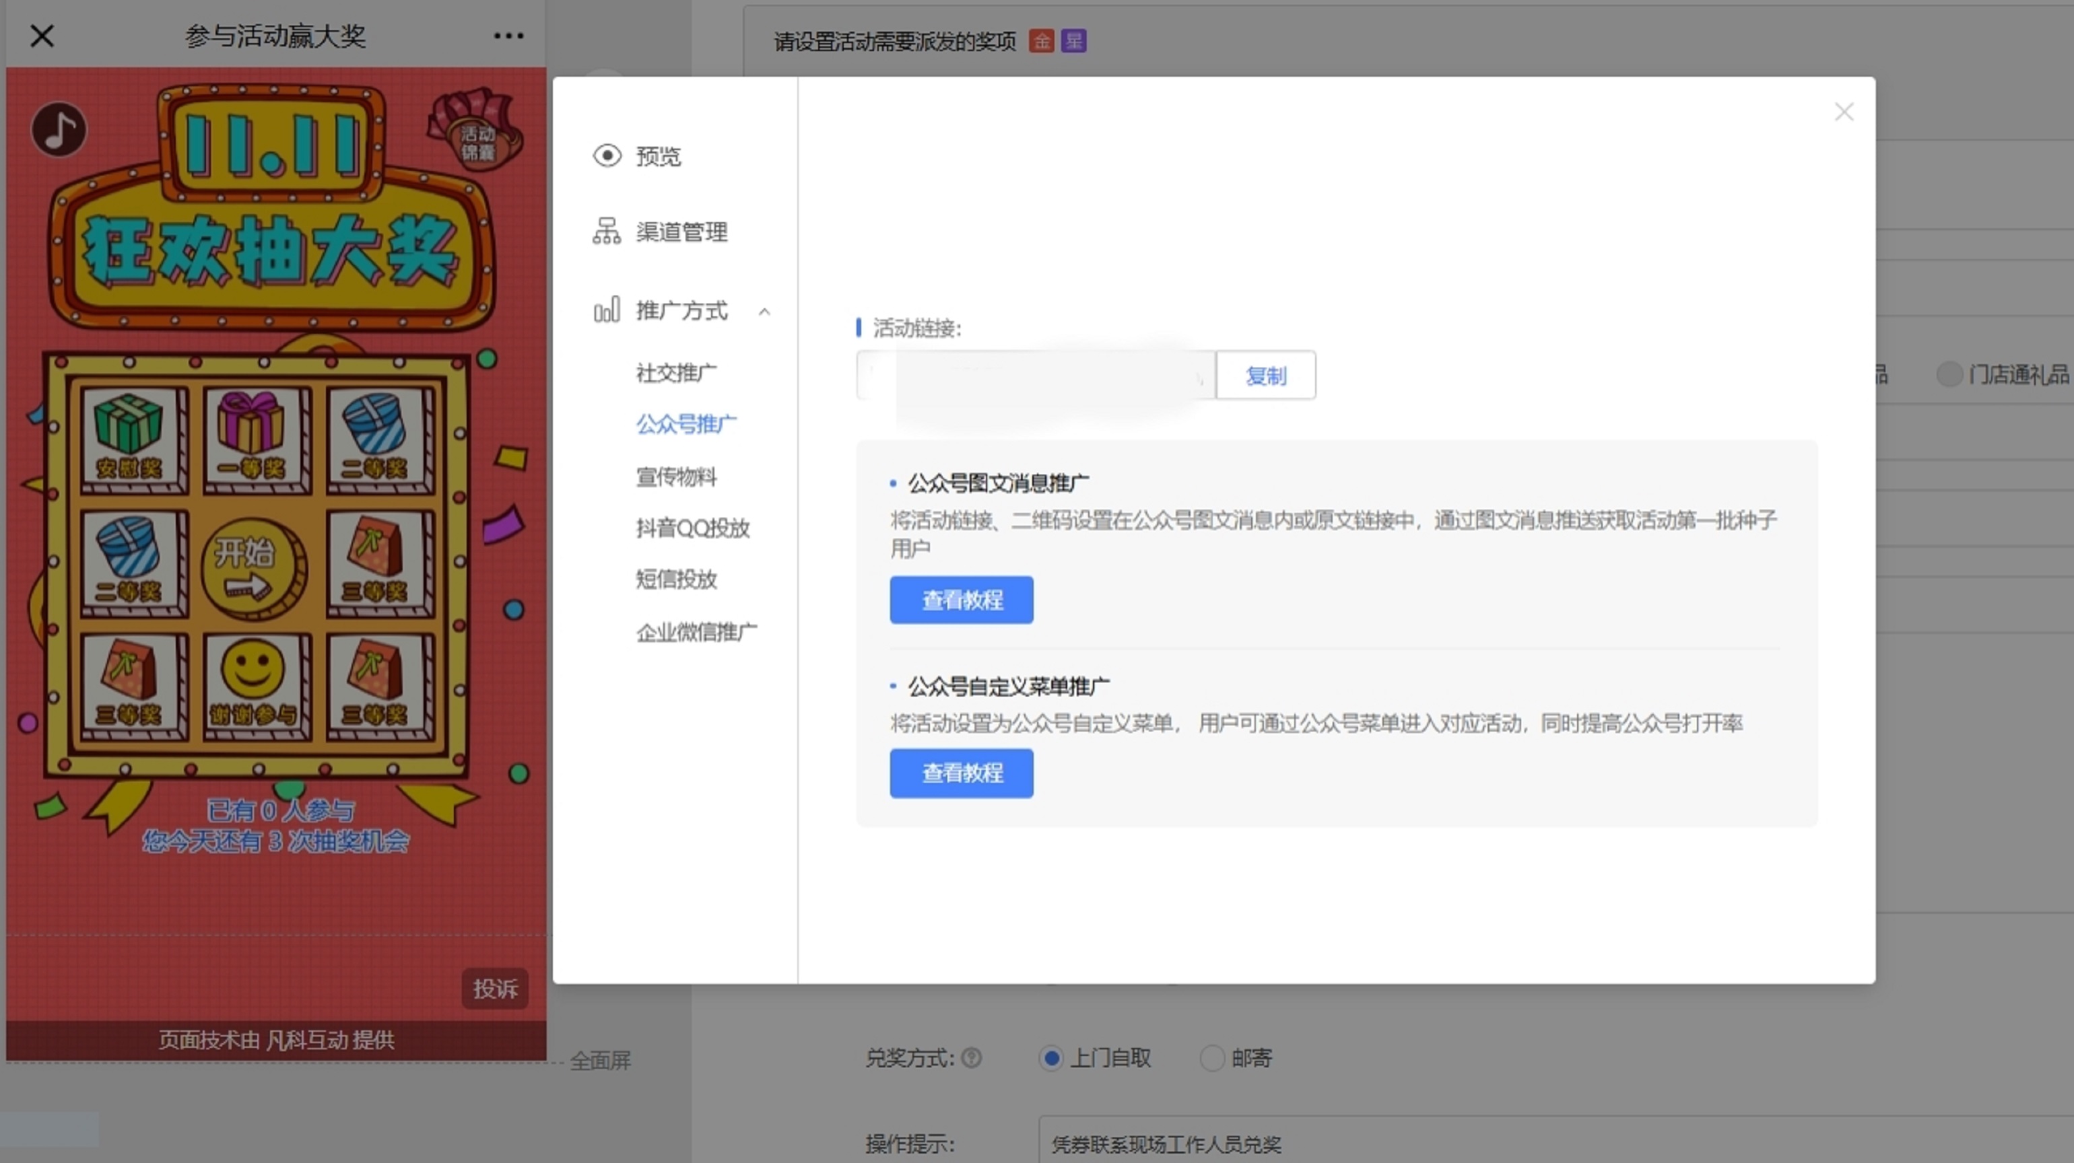Select the 门店通礼品 radio option
The image size is (2074, 1163).
pos(1949,374)
